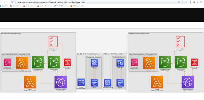Open the Getting Started bookmark
The width and height of the screenshot is (204, 100).
click(29, 6)
